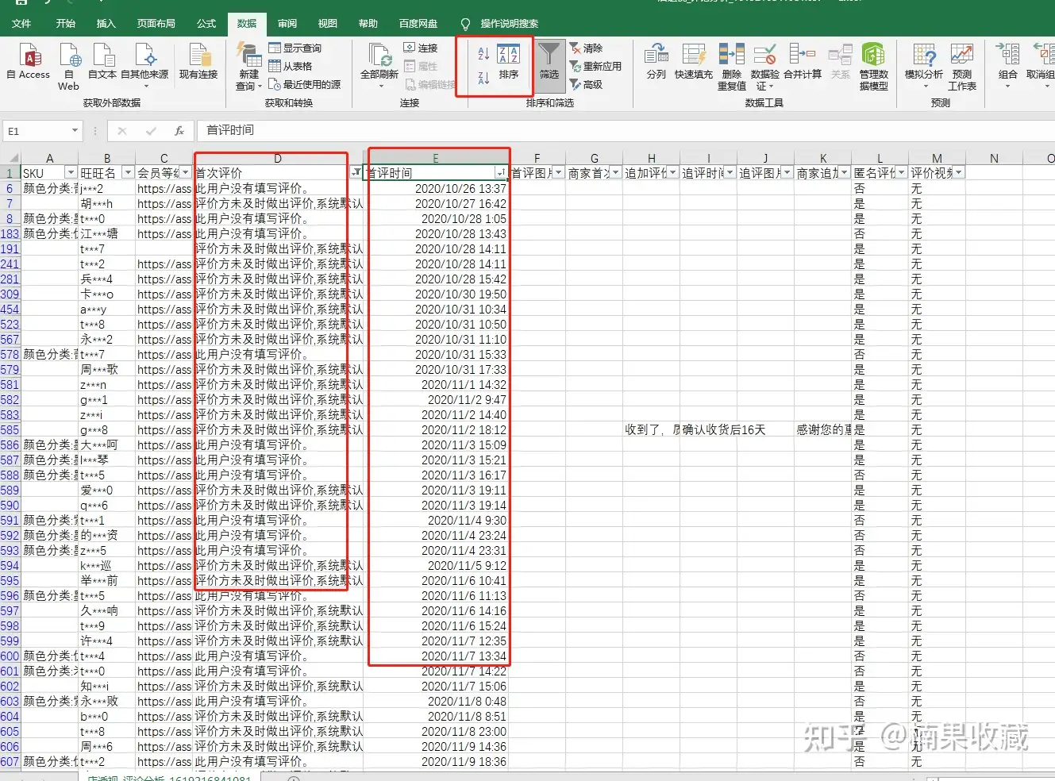Viewport: 1055px width, 781px height.
Task: Click the select-all corner of the sheet
Action: coord(11,158)
